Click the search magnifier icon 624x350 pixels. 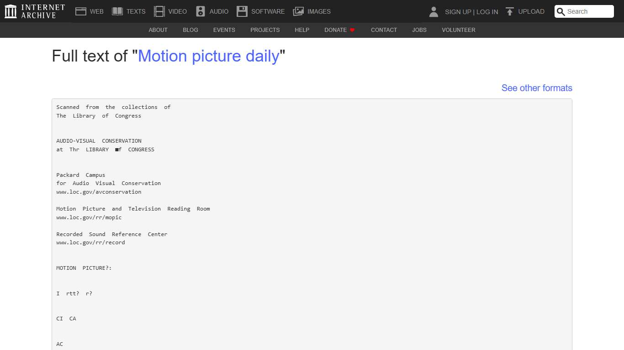(x=561, y=11)
